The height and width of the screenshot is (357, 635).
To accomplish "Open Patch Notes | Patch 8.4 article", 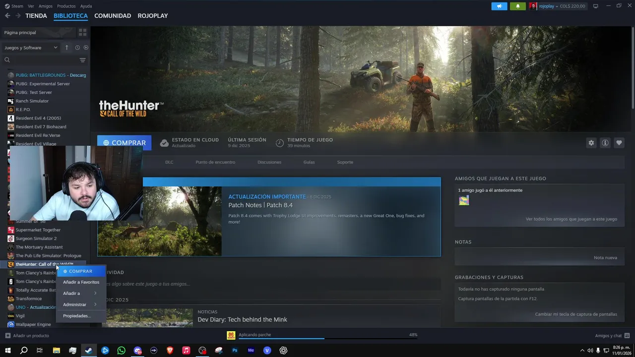I will pos(260,205).
